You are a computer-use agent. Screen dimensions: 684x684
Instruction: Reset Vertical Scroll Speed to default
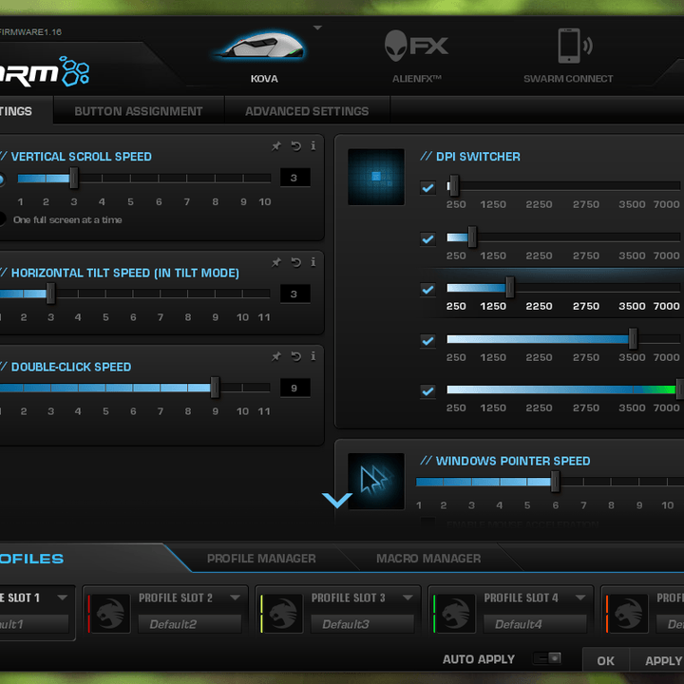coord(295,146)
